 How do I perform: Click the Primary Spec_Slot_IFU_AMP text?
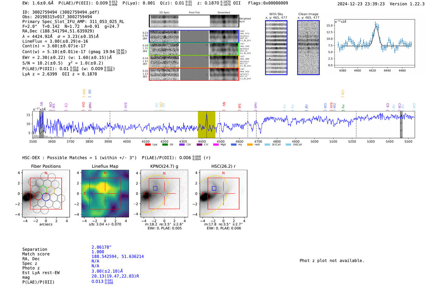(73, 22)
